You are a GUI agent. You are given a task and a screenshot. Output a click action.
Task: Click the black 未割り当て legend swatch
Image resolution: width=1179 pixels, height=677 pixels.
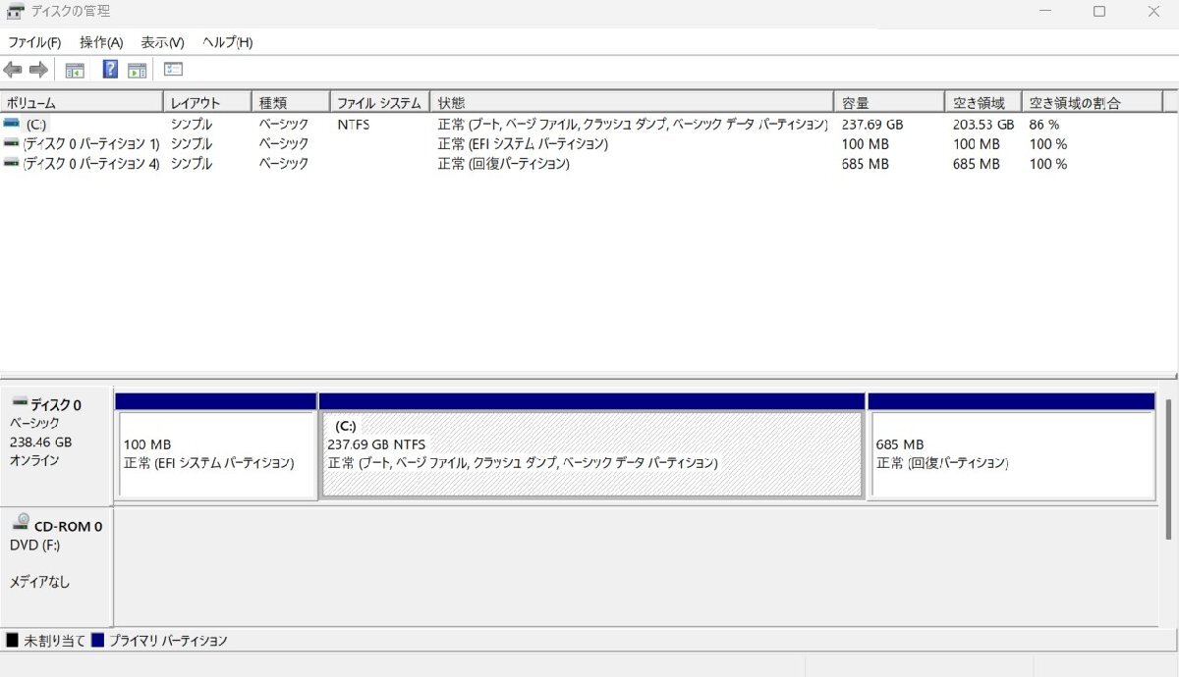click(11, 640)
